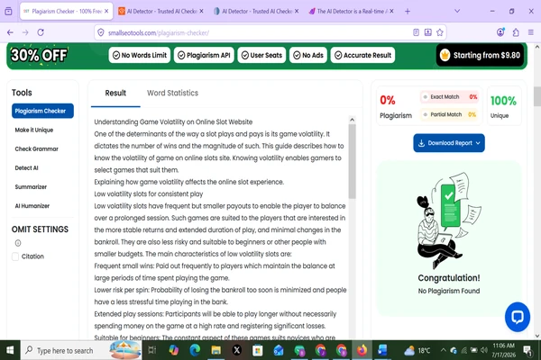The height and width of the screenshot is (360, 541).
Task: Open the AI Humanizer tool
Action: pos(32,206)
